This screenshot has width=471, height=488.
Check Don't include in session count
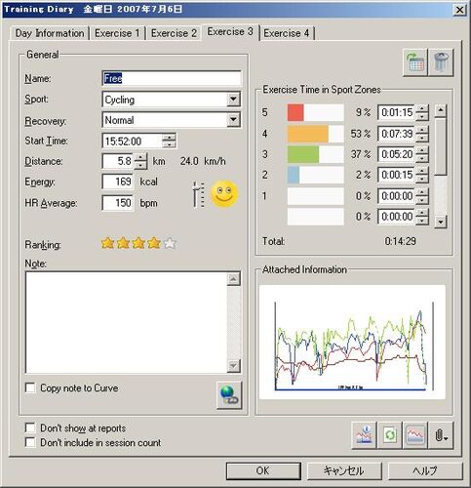(30, 442)
